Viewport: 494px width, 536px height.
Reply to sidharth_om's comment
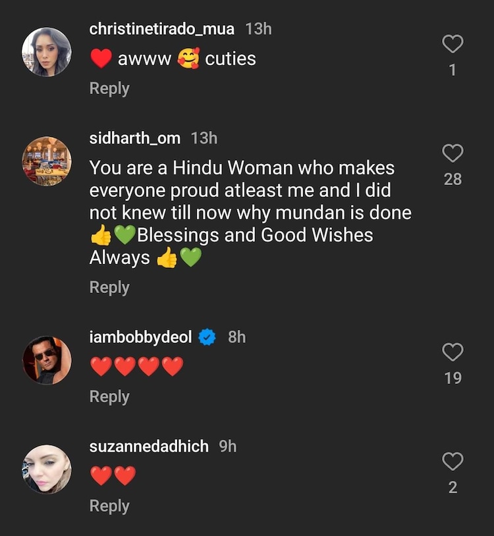point(109,287)
